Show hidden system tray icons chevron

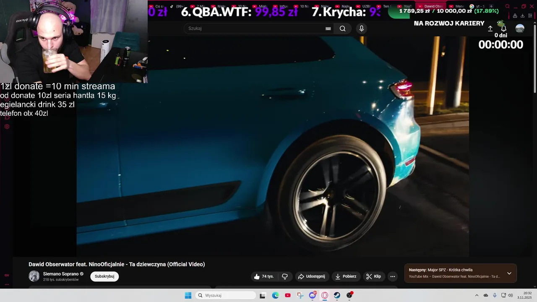[477, 295]
